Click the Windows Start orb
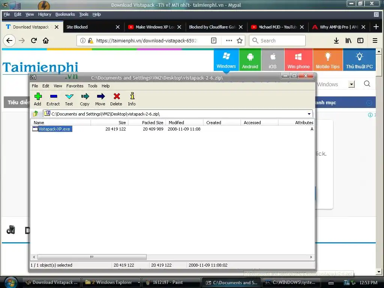 (10, 282)
